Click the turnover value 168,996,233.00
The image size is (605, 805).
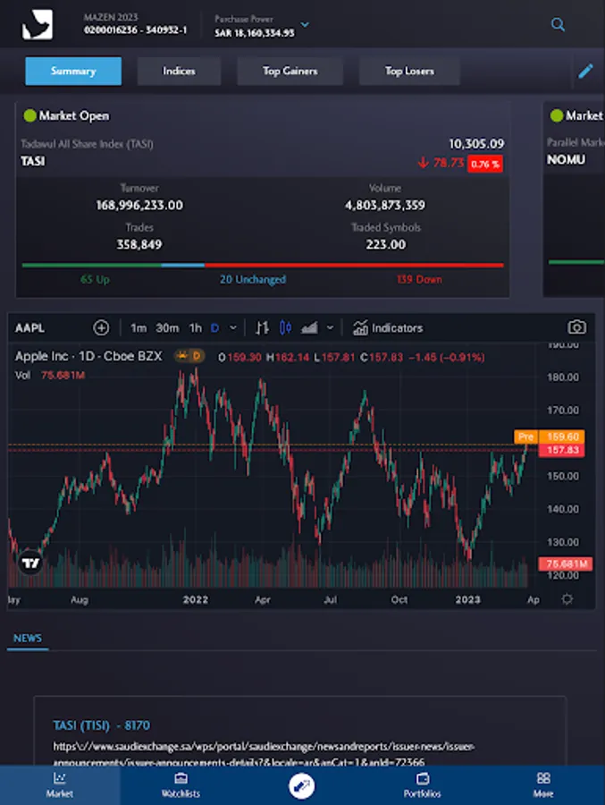coord(139,205)
